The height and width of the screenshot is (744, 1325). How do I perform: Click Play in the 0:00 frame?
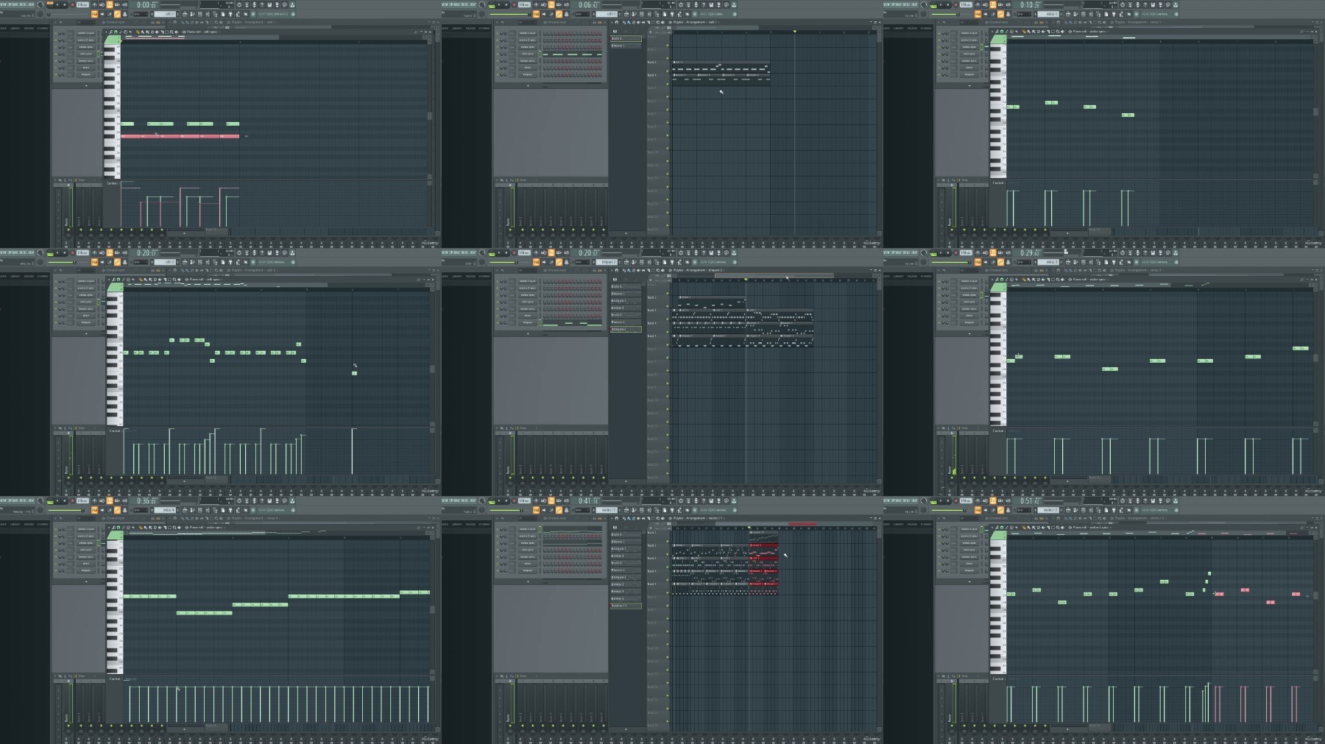(x=58, y=5)
